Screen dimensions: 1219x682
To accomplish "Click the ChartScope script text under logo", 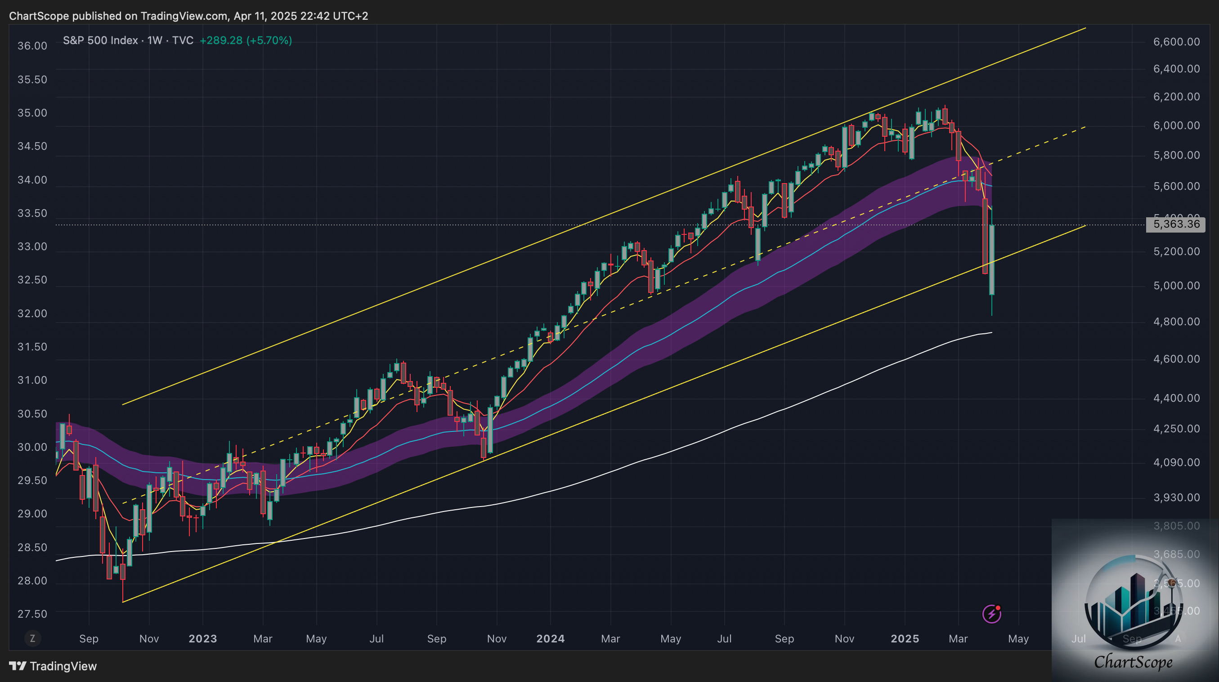I will pyautogui.click(x=1134, y=661).
